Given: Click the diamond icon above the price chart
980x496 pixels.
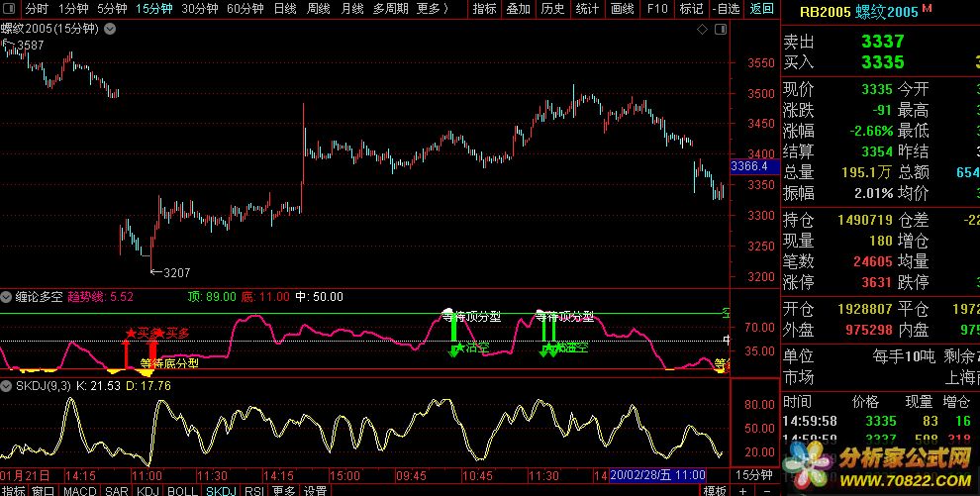Looking at the screenshot, I should point(703,30).
